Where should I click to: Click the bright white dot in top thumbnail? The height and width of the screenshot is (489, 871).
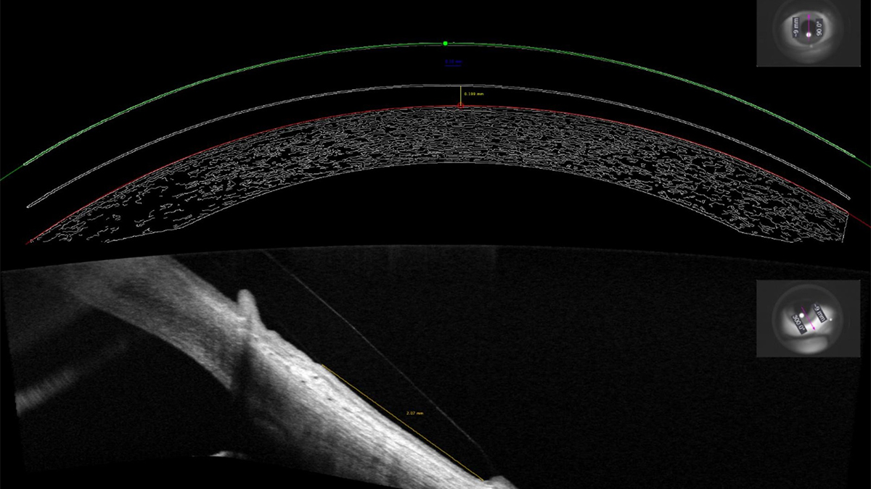(808, 33)
